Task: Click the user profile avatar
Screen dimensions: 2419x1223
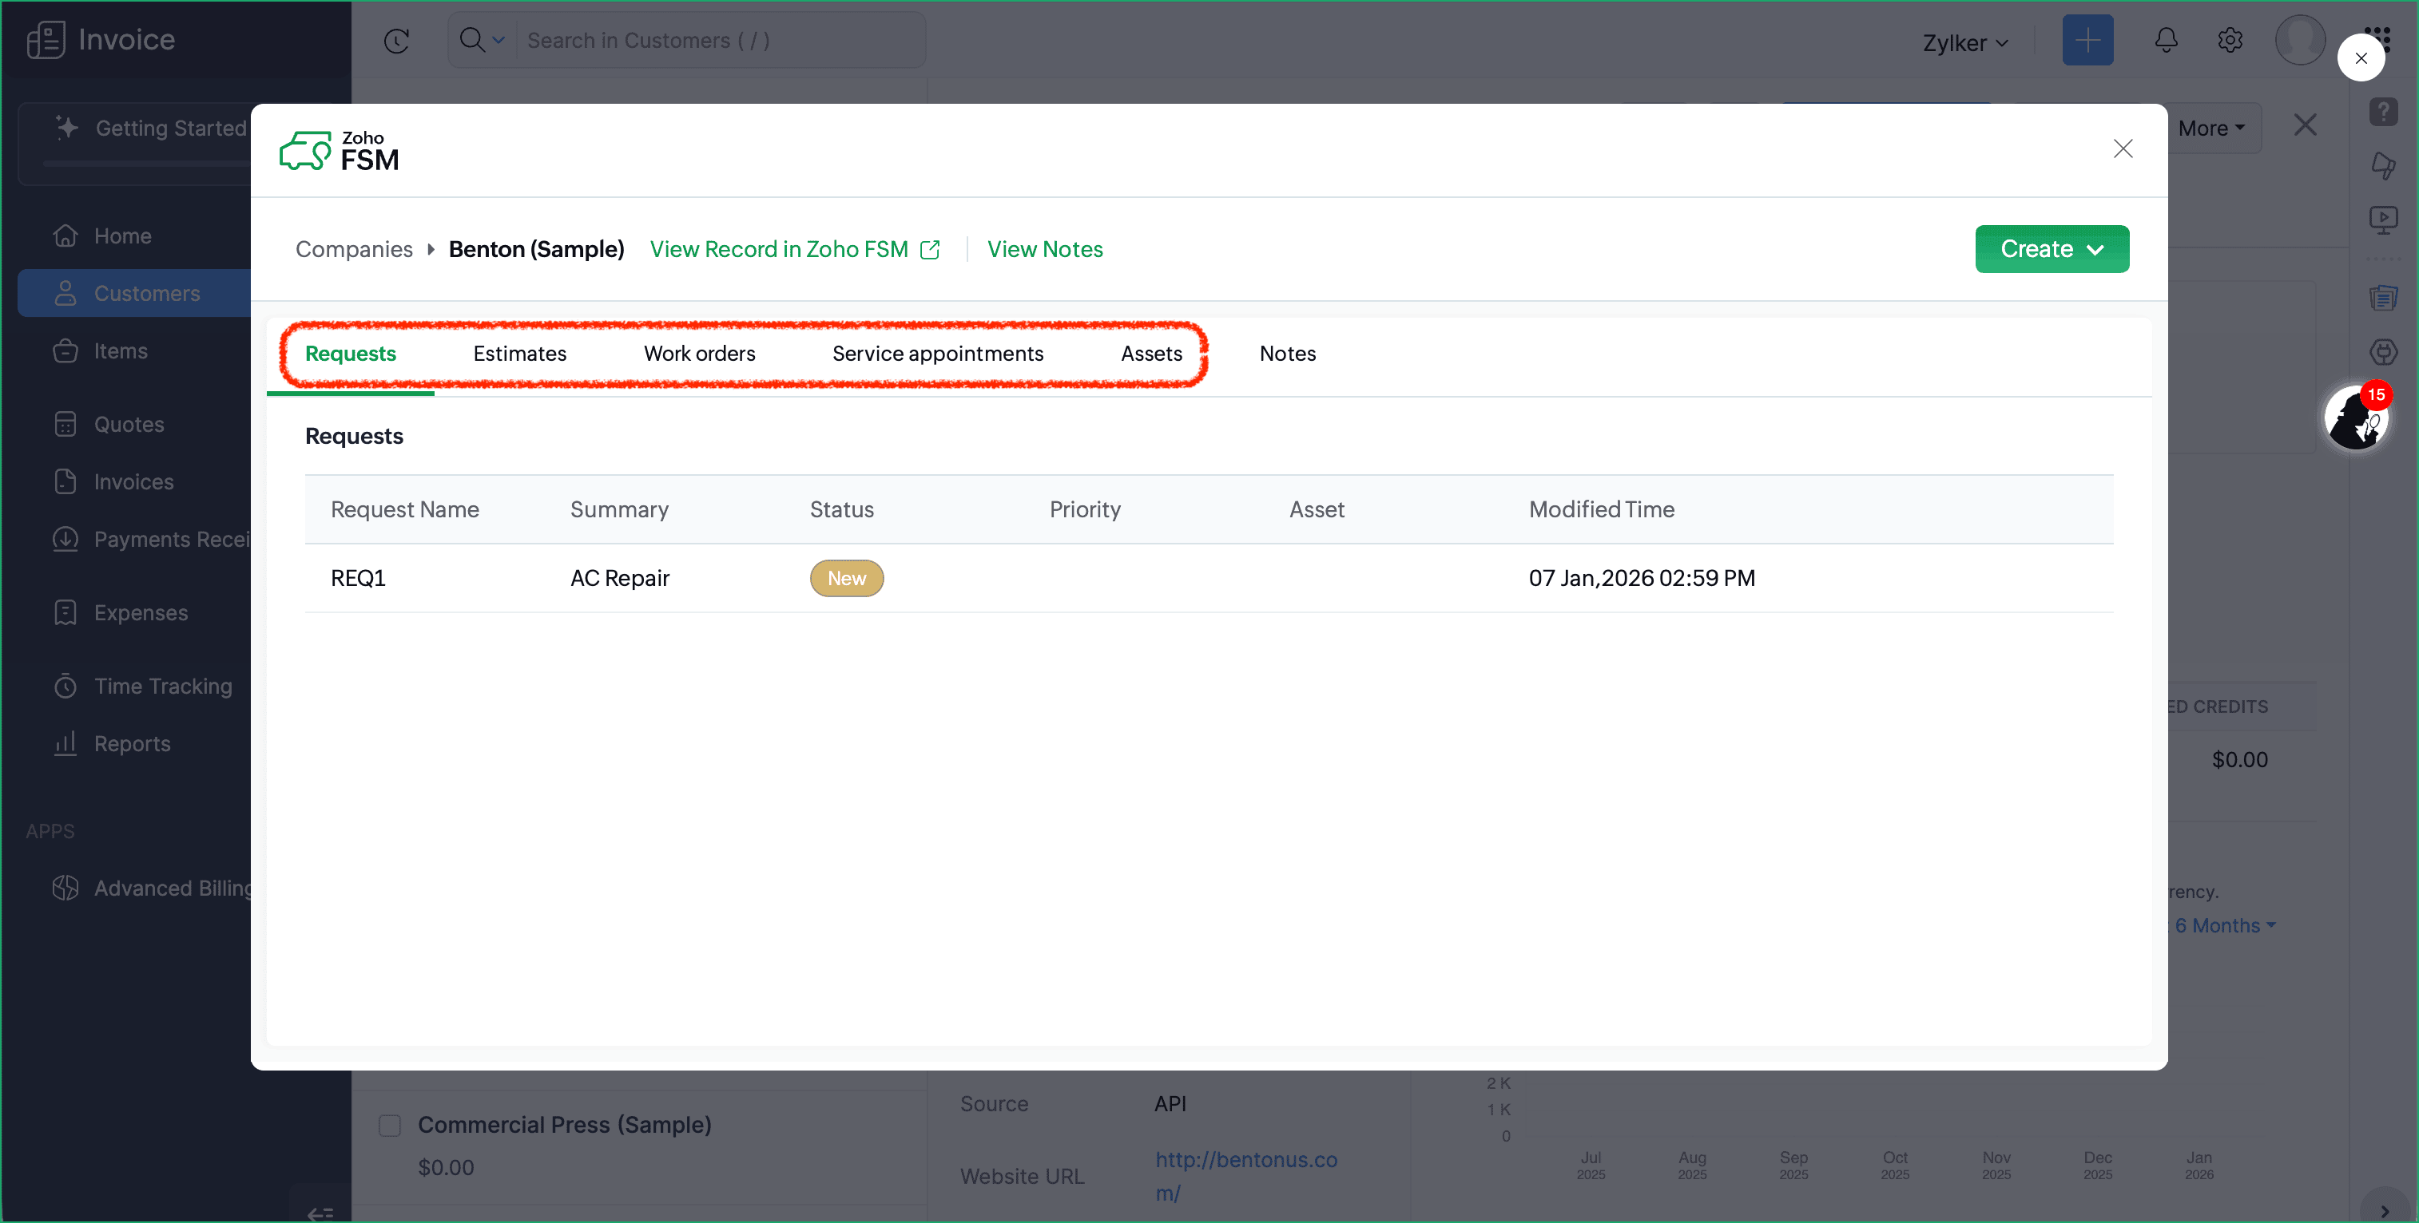Action: (2299, 41)
